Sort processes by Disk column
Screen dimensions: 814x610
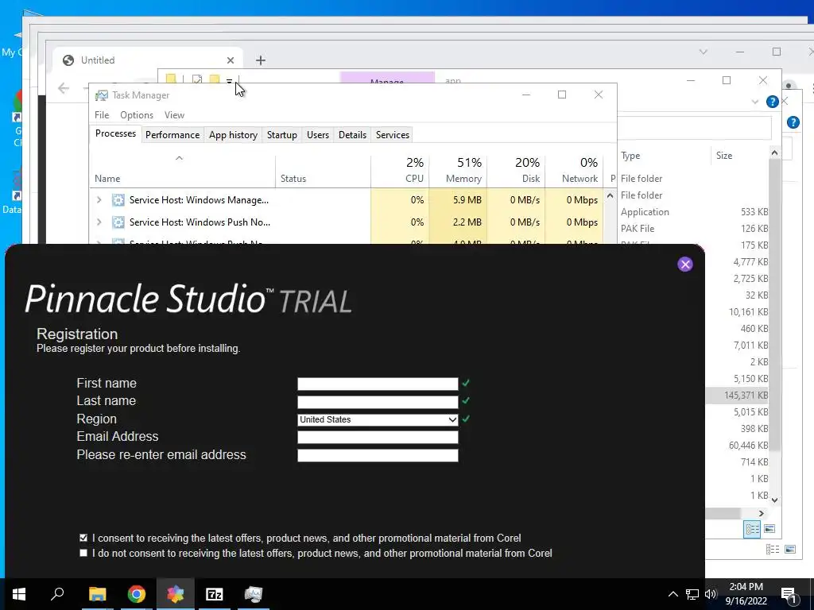tap(517, 172)
